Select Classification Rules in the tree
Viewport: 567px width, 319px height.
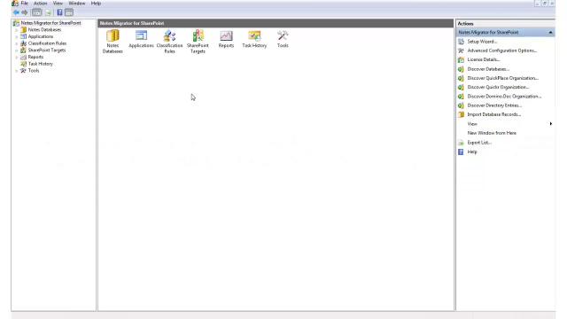pyautogui.click(x=47, y=43)
